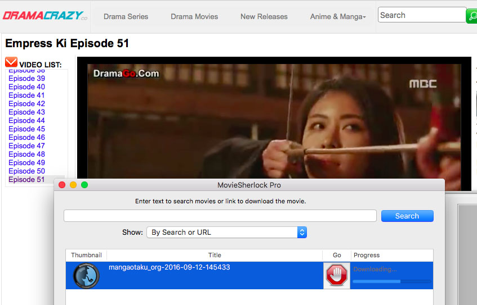The height and width of the screenshot is (305, 477).
Task: Open Episode 47 link
Action: (27, 145)
